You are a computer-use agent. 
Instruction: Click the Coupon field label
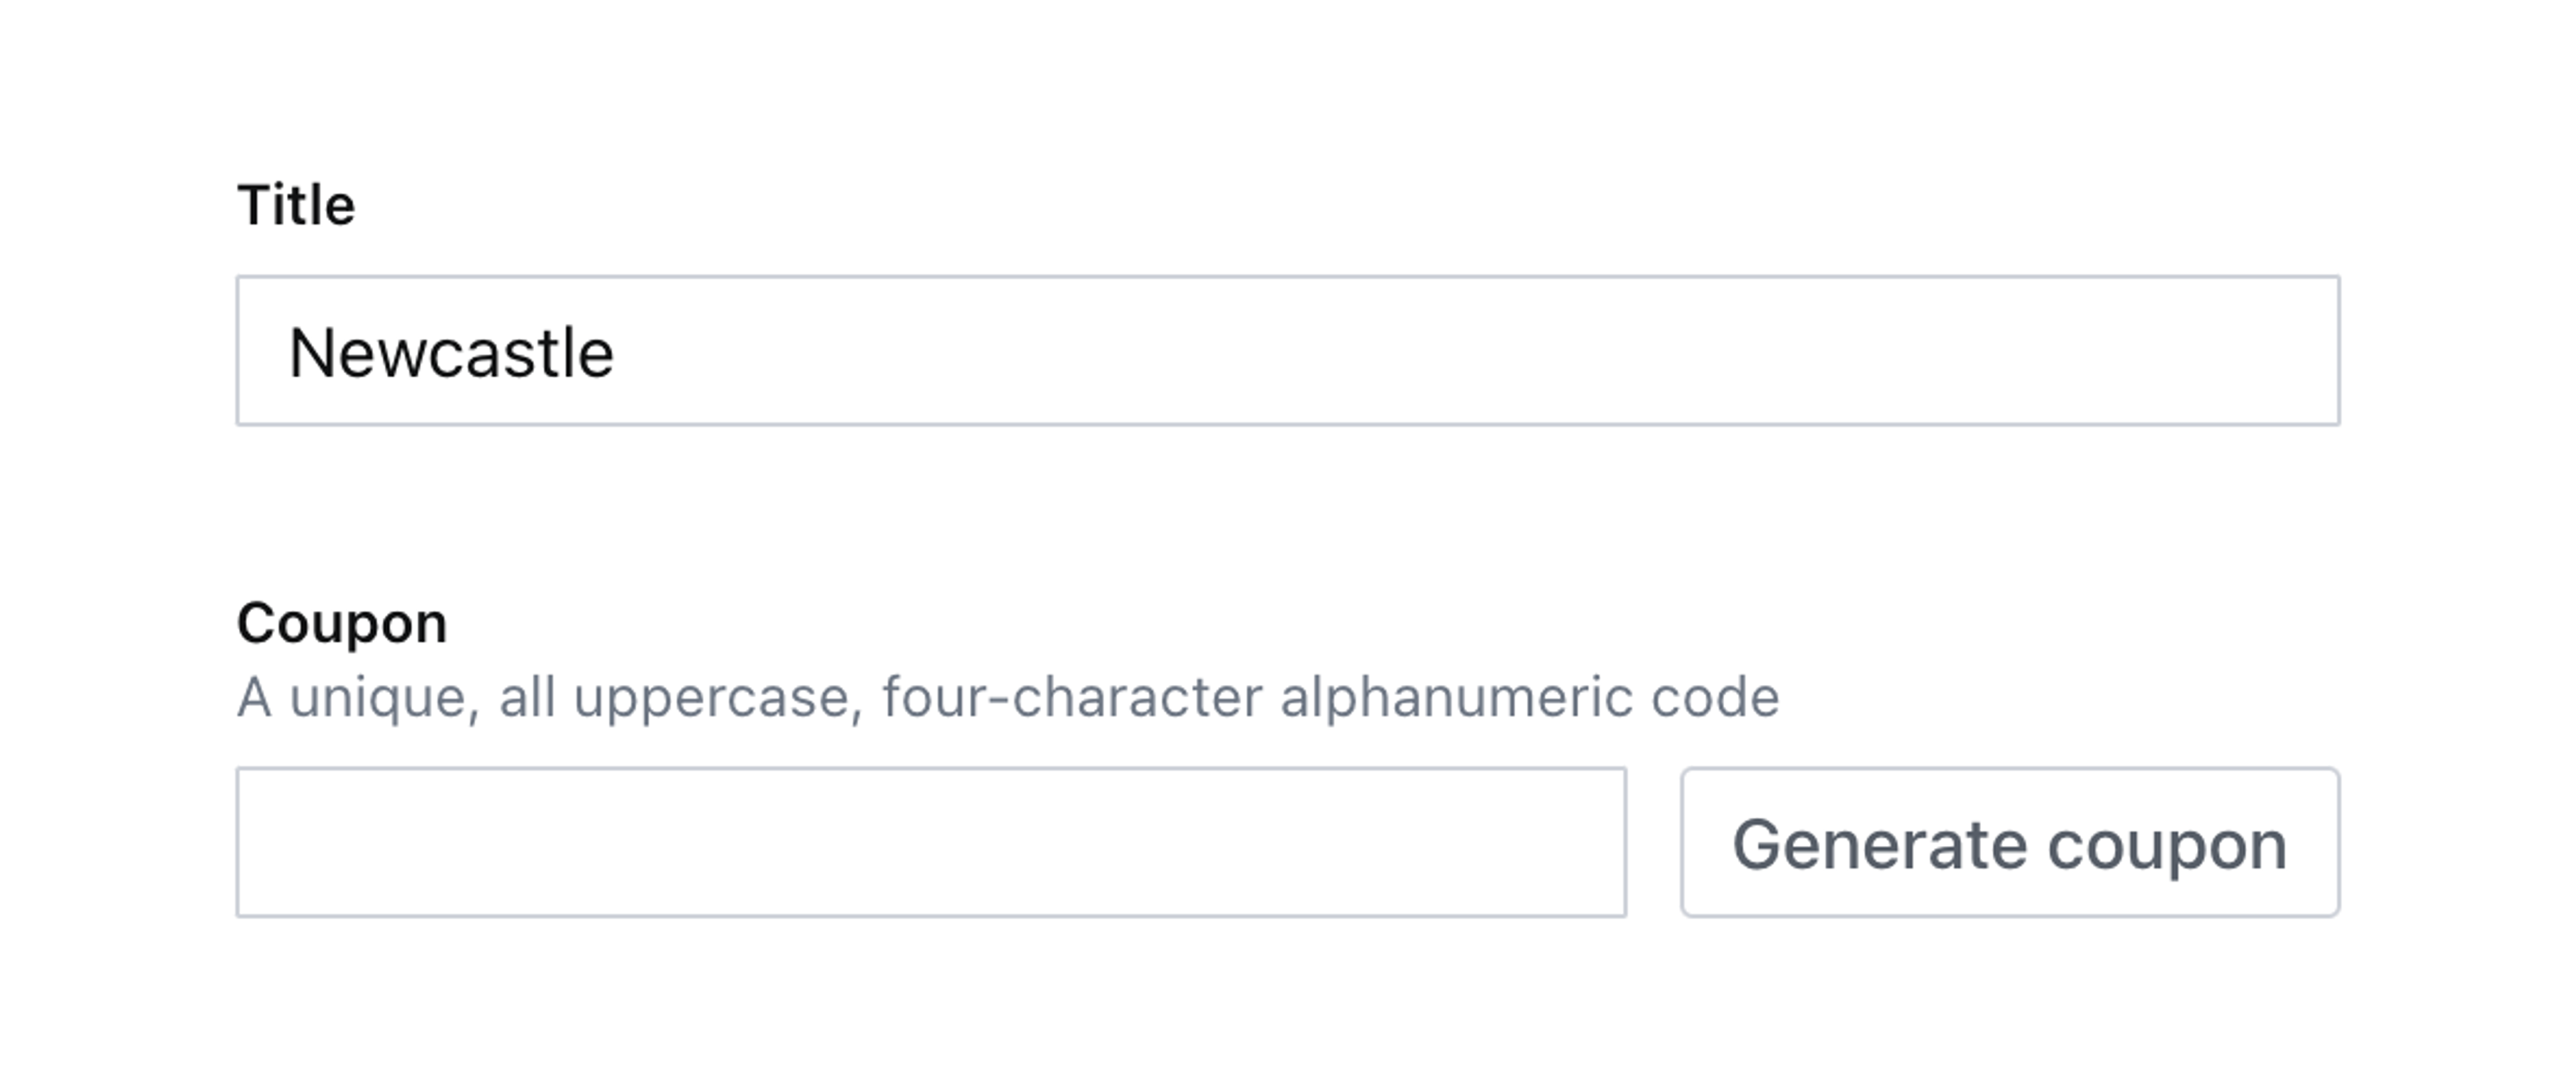[x=342, y=624]
